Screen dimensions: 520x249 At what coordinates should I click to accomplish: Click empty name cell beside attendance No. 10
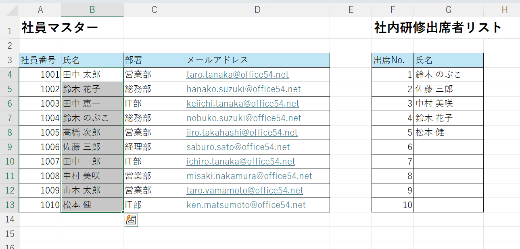(x=449, y=205)
